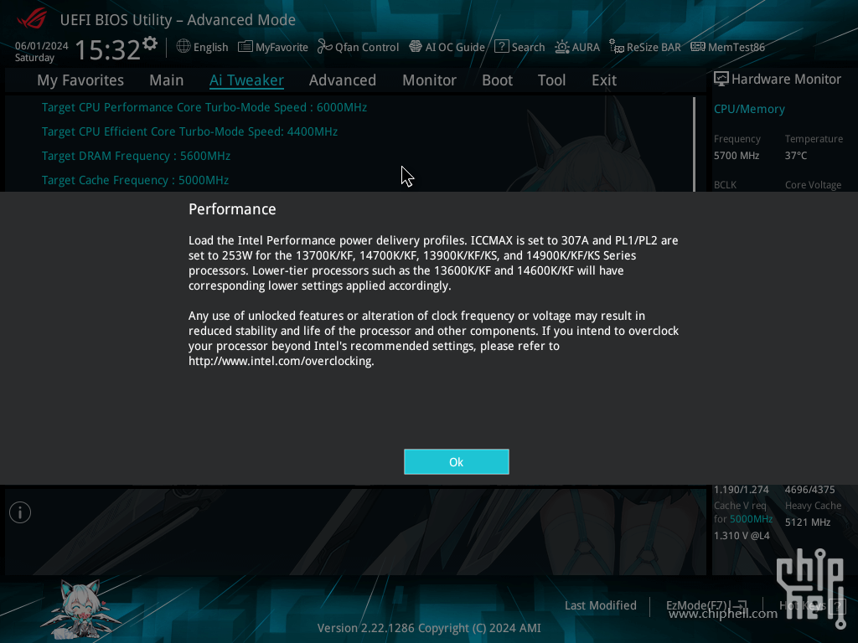Click the 4696/4375 value in monitor

click(x=810, y=489)
